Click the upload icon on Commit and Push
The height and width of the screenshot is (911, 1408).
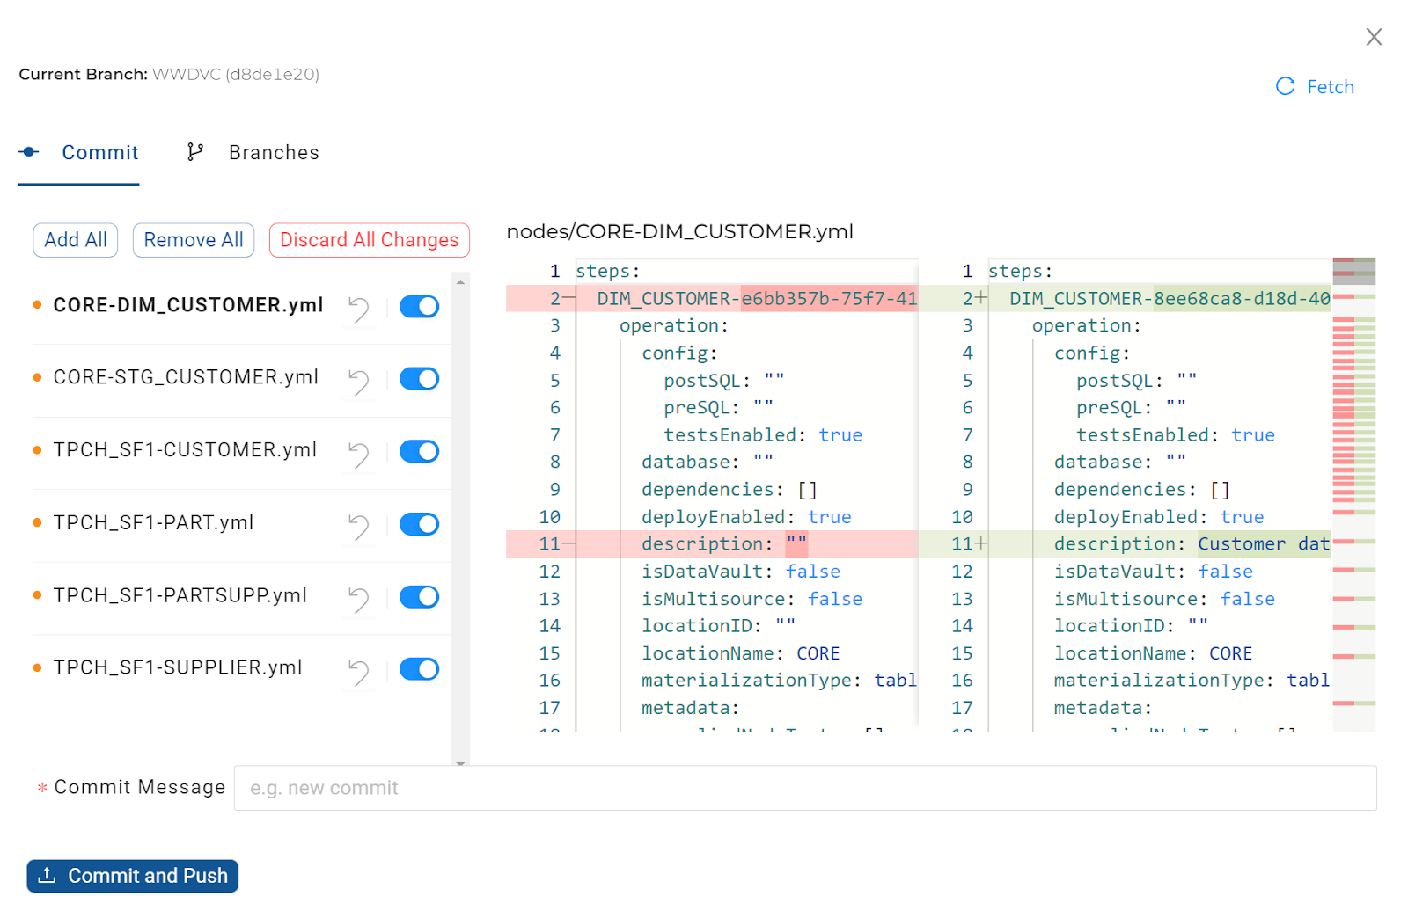[x=47, y=875]
